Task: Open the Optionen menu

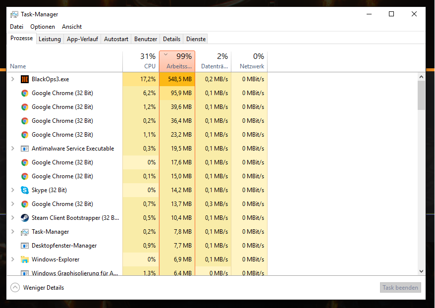Action: (x=43, y=27)
